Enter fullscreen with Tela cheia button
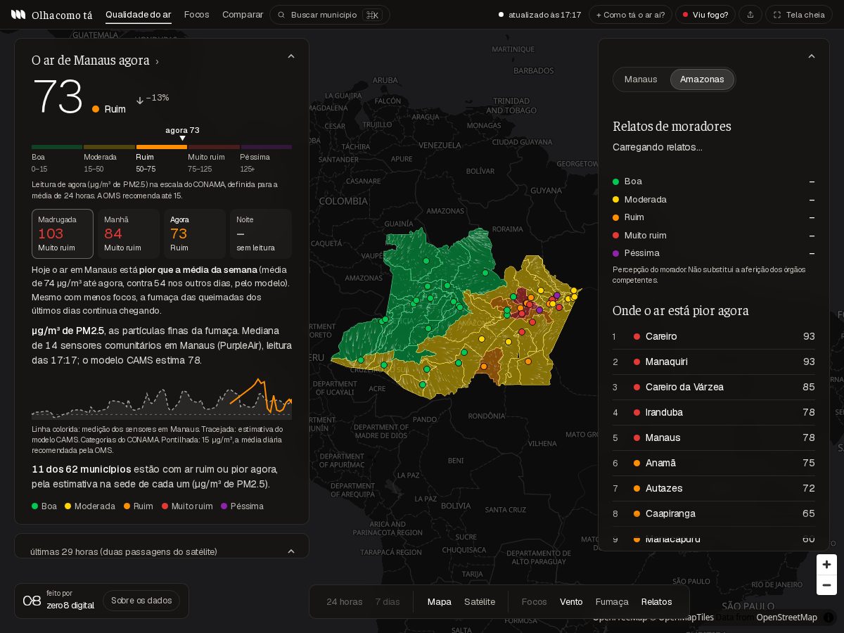Viewport: 844px width, 633px height. click(799, 15)
